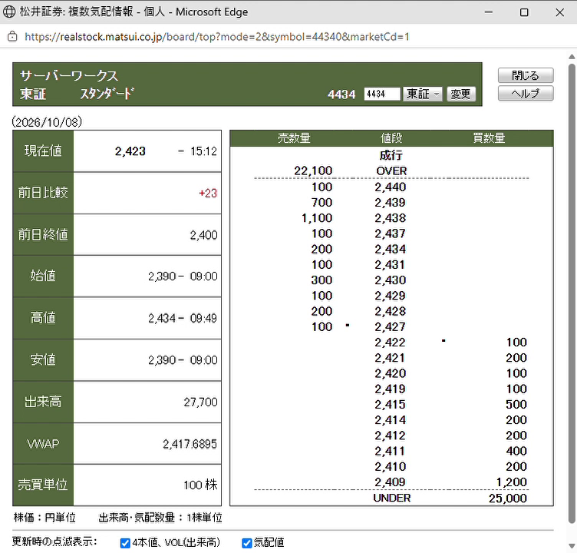
Task: Click the OVER sell quantity 22,100
Action: (313, 171)
